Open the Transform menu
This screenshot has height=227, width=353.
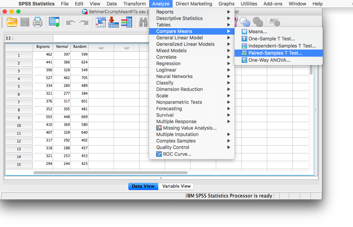[x=134, y=4]
